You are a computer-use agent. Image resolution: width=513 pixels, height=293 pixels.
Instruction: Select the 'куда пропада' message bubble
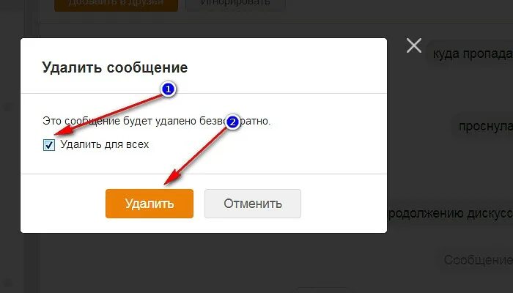click(470, 53)
